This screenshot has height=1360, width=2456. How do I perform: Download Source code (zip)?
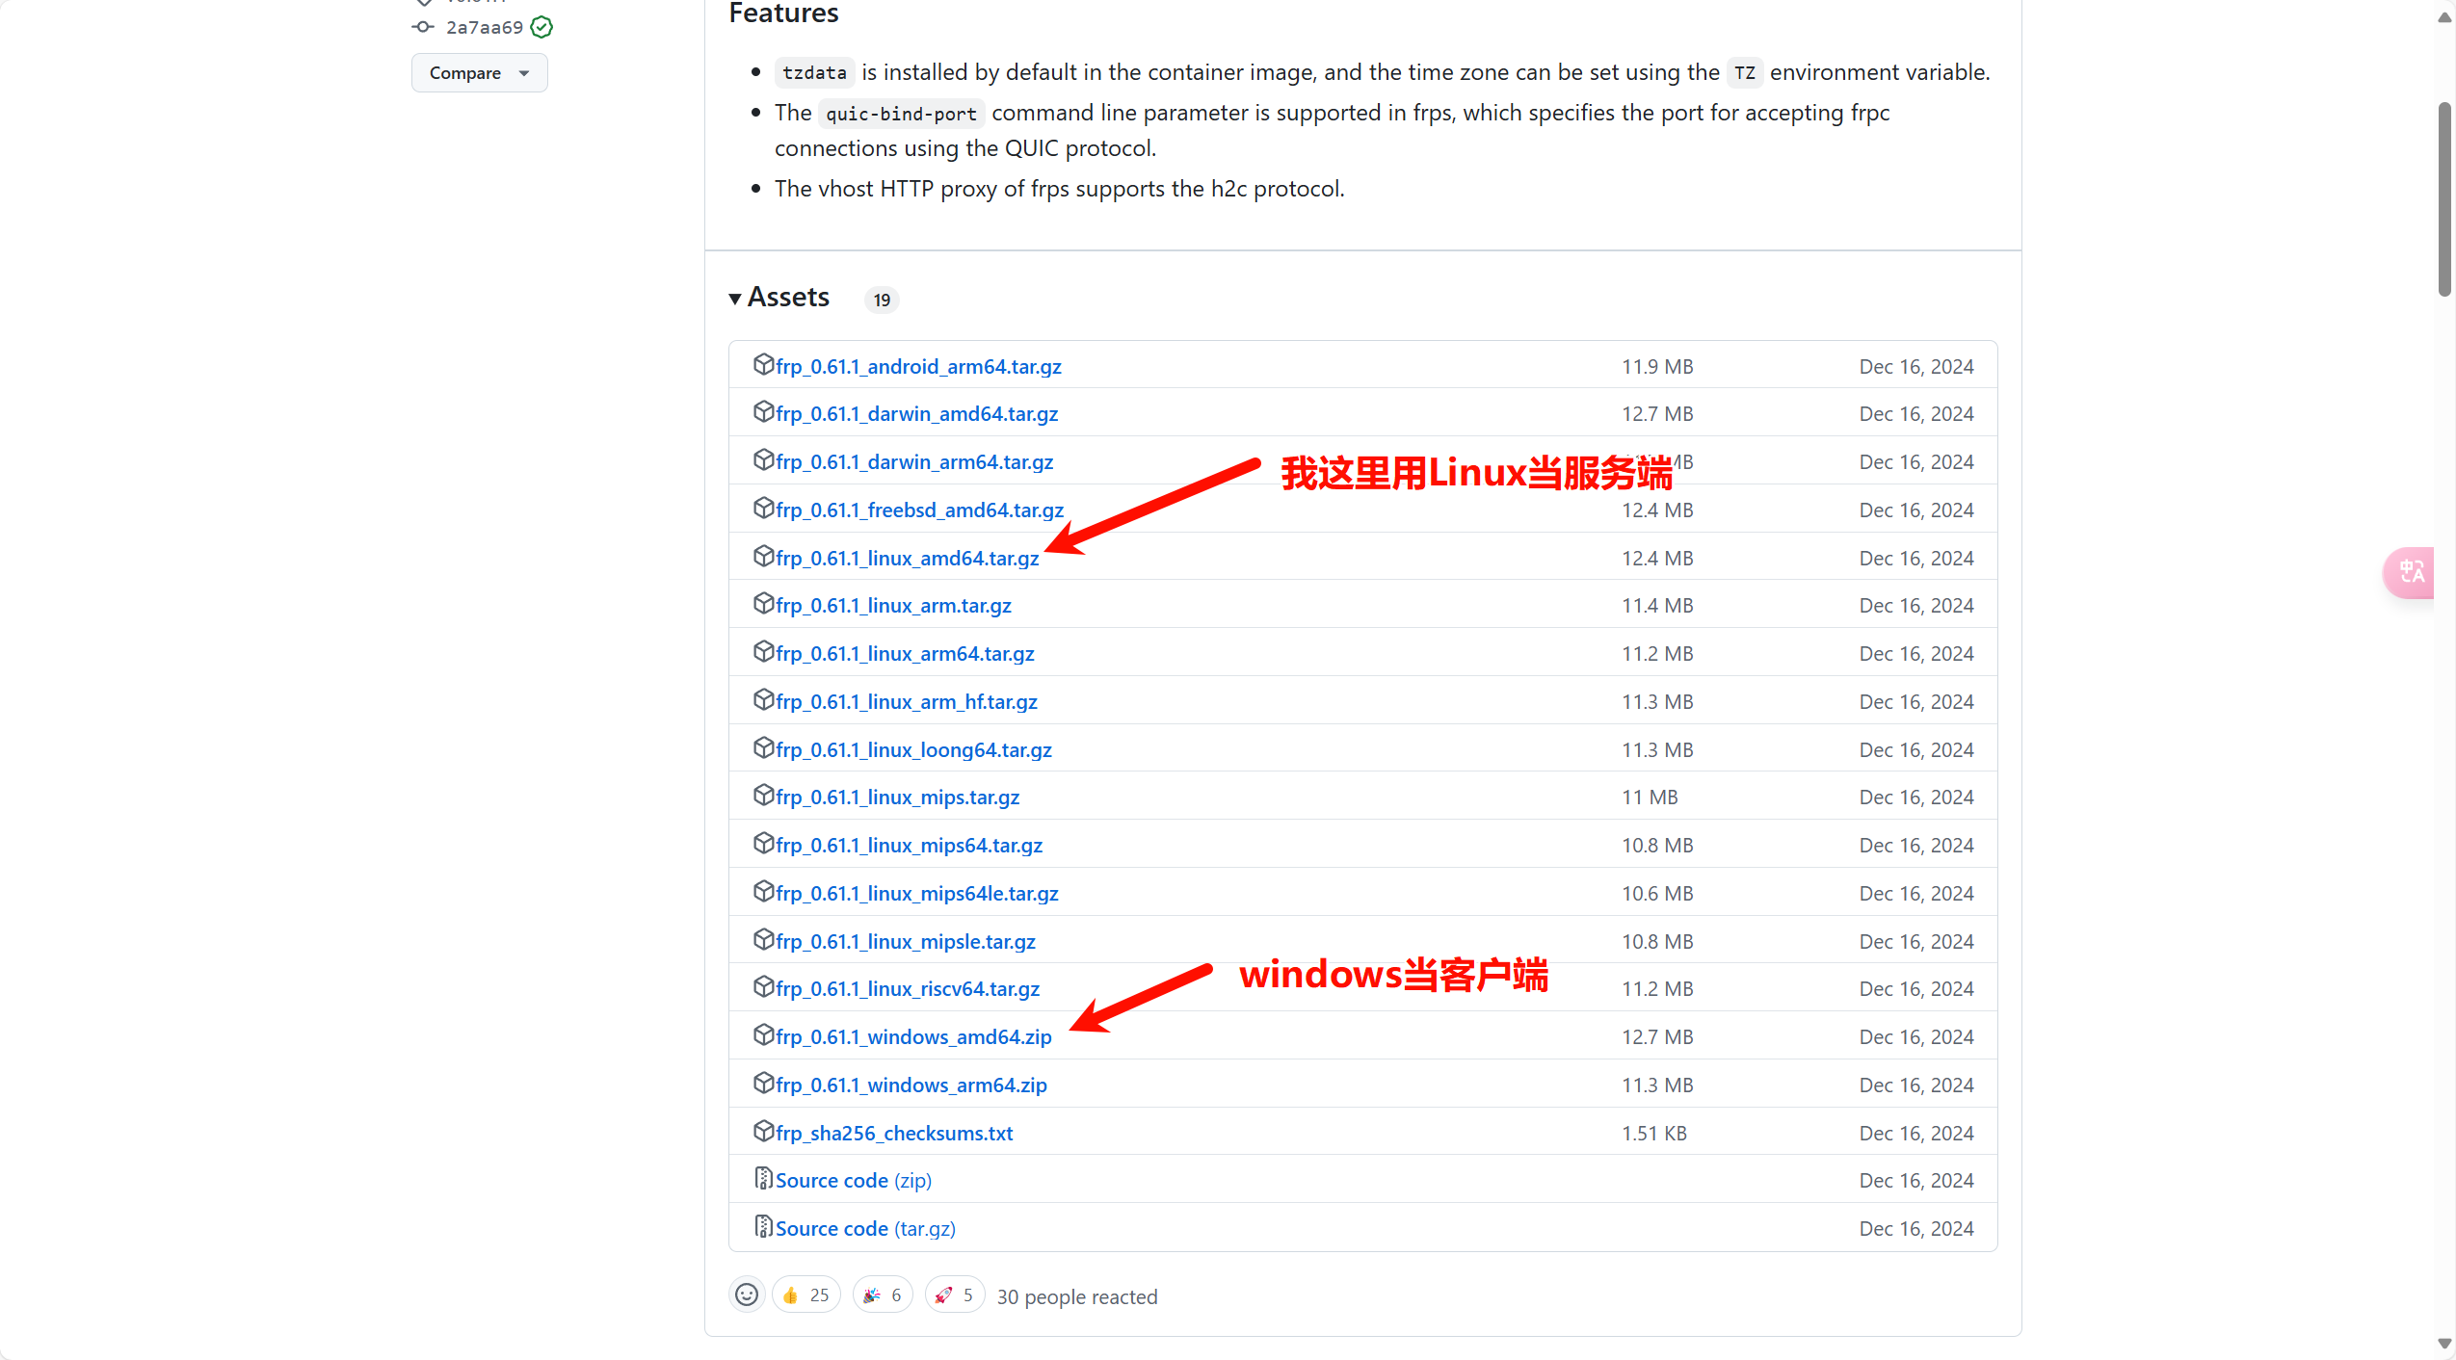[x=853, y=1180]
